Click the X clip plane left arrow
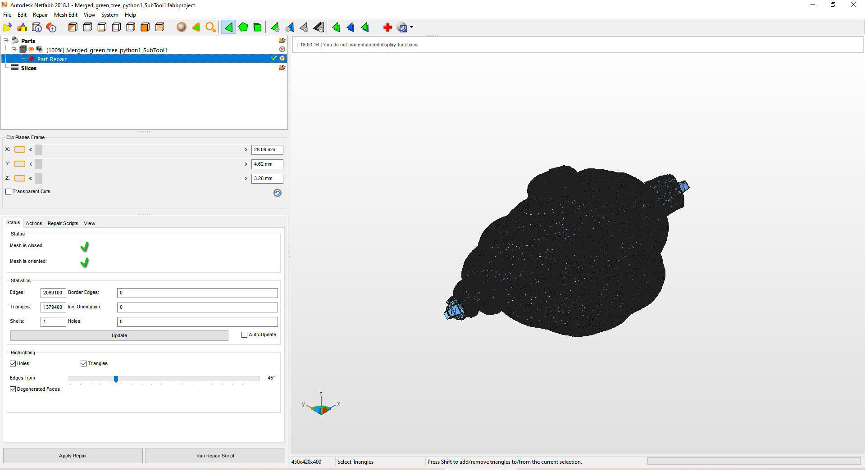Image resolution: width=865 pixels, height=470 pixels. (x=31, y=149)
